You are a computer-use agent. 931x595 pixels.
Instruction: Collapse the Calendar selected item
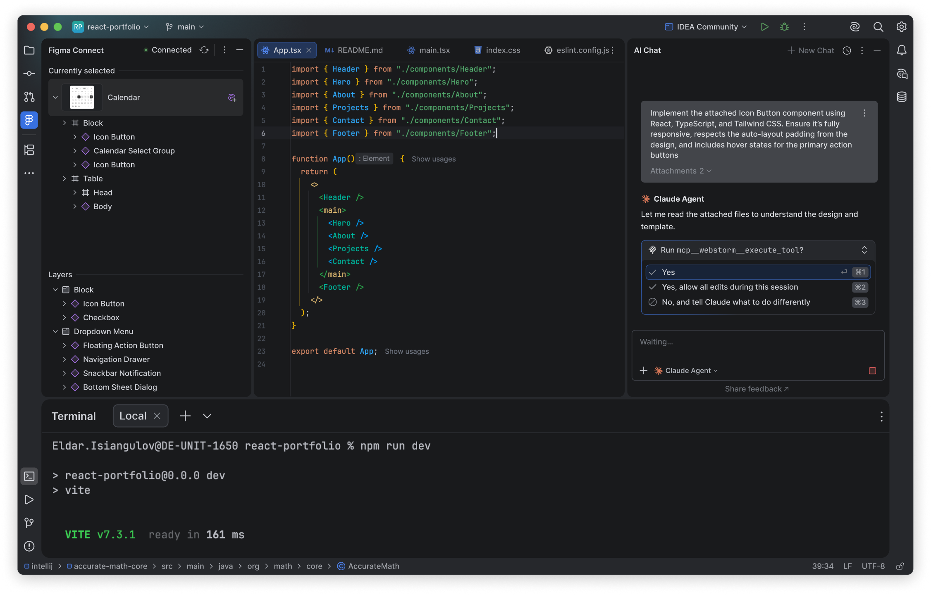55,98
